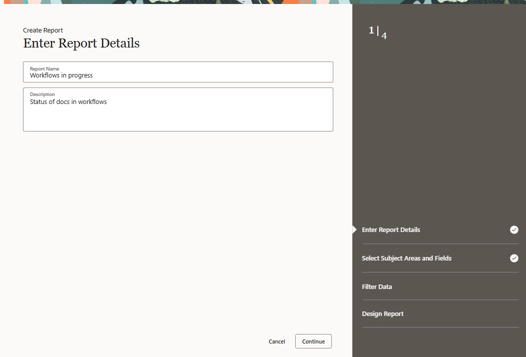Click inside the Description text area
The width and height of the screenshot is (526, 357).
pos(178,115)
